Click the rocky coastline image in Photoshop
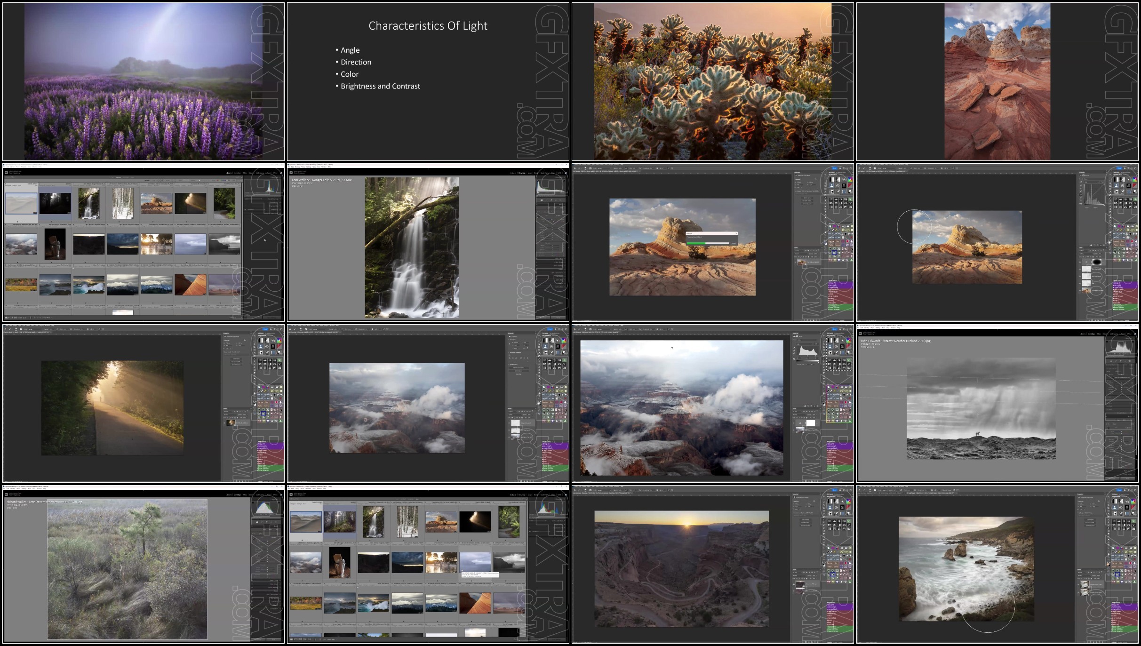This screenshot has width=1141, height=646. coord(966,569)
